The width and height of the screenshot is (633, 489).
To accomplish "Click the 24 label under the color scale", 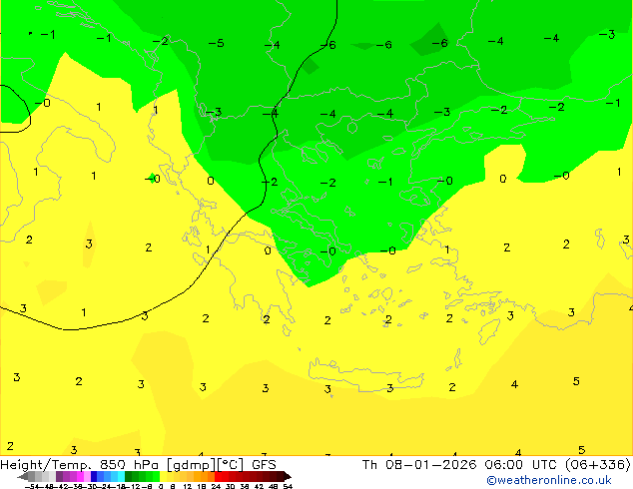I will coord(216,487).
